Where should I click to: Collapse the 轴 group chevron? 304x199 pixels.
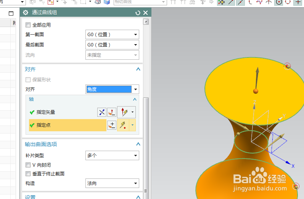pos(135,99)
